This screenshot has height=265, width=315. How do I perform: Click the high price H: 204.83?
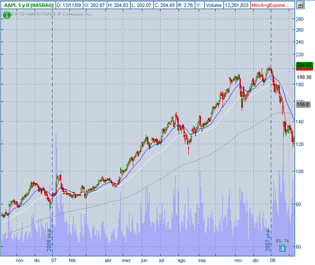(118, 5)
